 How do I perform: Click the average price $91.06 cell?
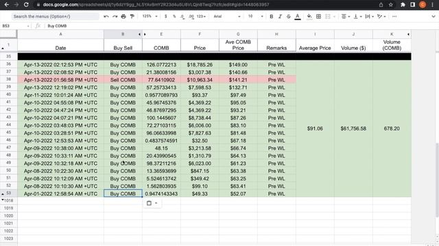tap(315, 128)
